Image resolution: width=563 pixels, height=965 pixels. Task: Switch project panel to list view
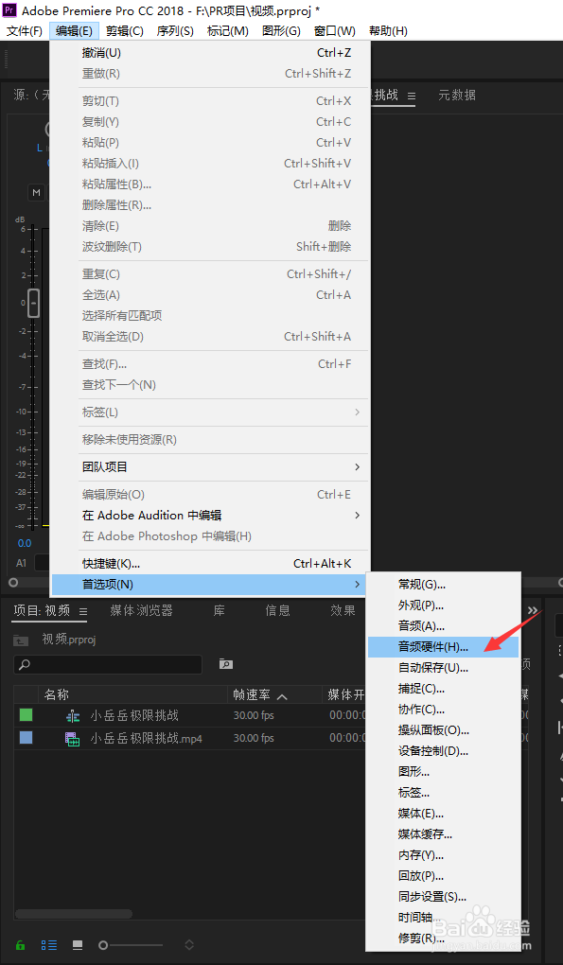48,945
